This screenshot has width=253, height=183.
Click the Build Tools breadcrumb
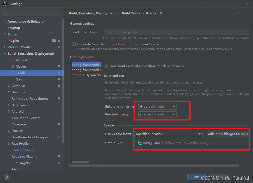131,13
